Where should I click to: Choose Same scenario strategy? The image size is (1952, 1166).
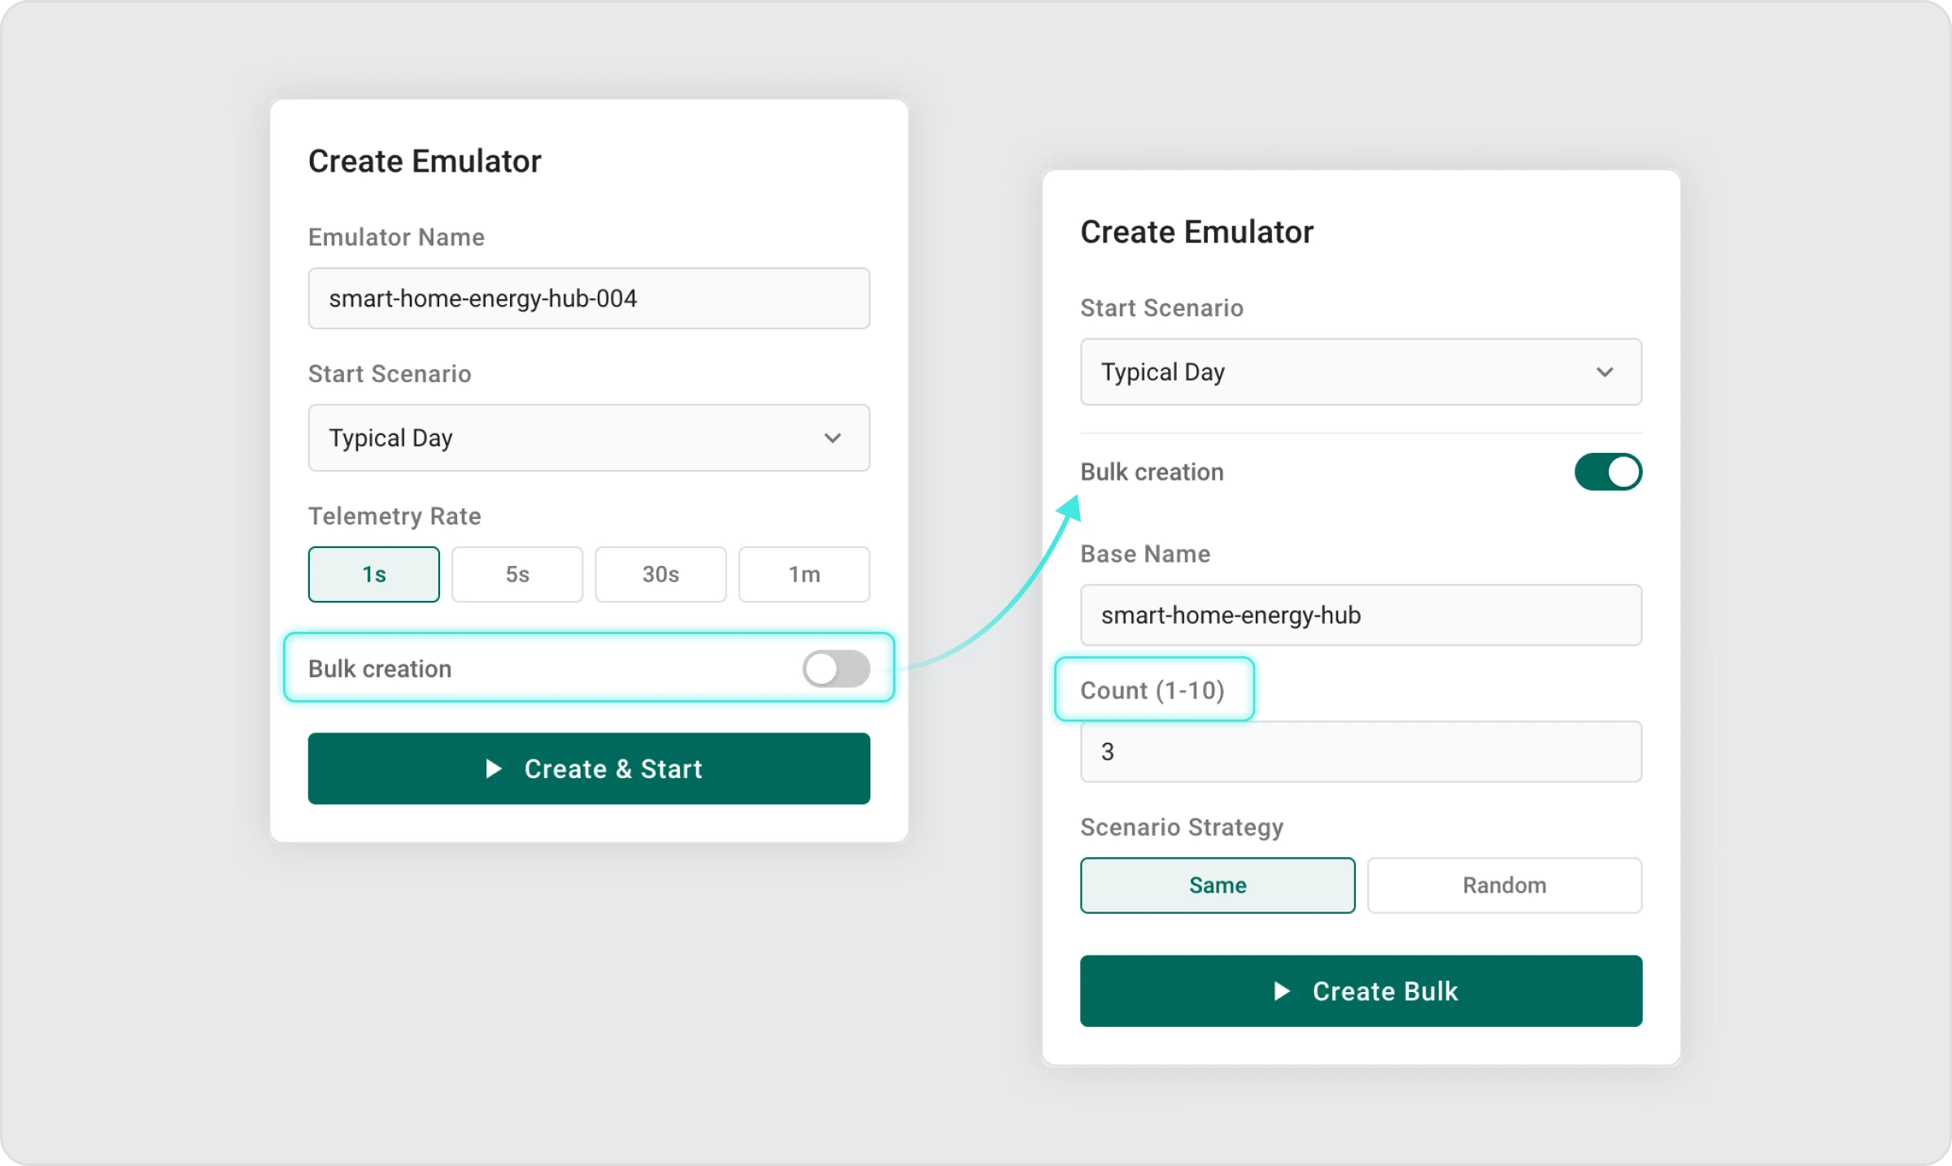(x=1217, y=885)
